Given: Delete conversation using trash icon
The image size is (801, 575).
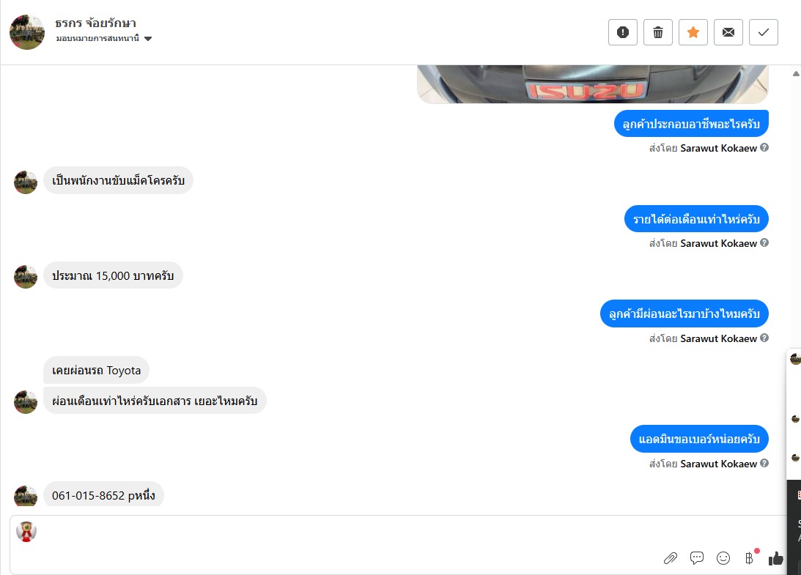Looking at the screenshot, I should point(658,32).
